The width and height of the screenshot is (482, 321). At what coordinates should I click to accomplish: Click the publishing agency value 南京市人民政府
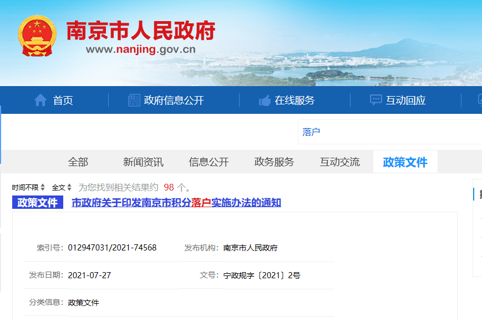tap(250, 248)
